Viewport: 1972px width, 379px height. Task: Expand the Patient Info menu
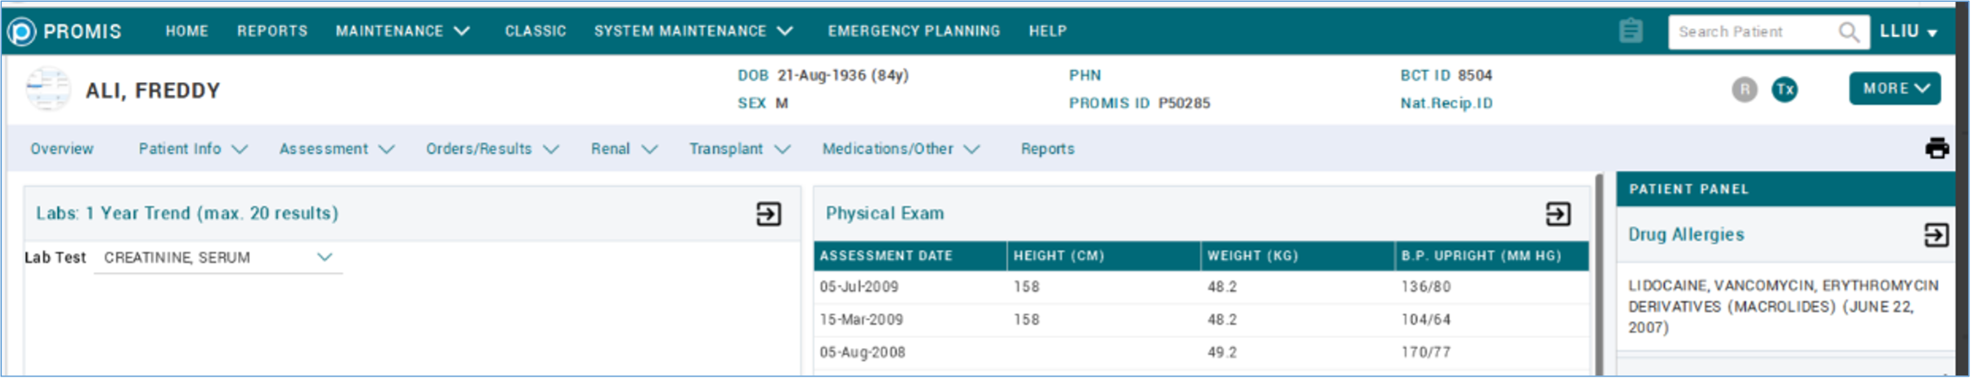pyautogui.click(x=192, y=149)
